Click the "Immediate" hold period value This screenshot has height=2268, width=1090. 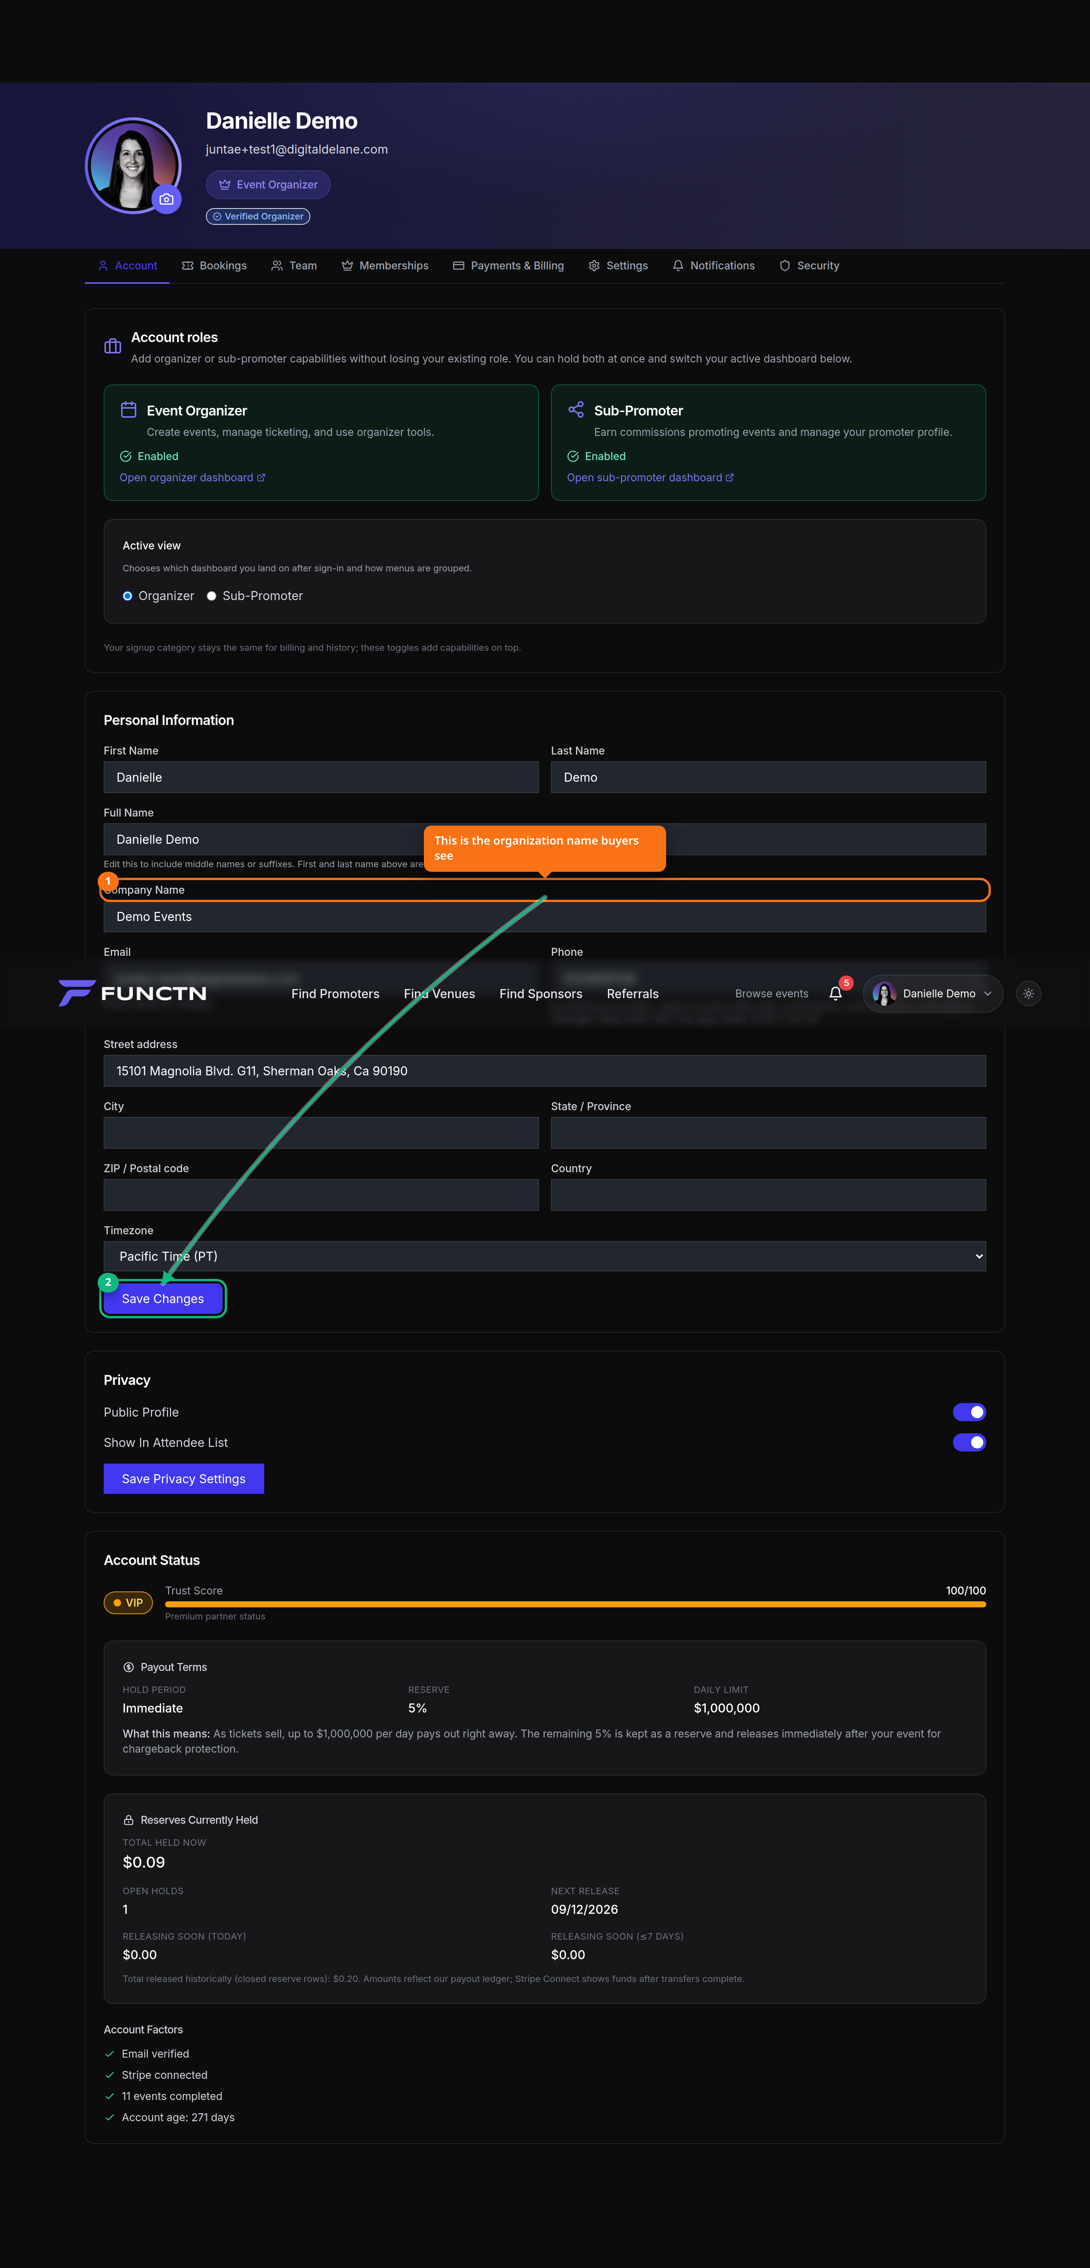coord(152,1708)
